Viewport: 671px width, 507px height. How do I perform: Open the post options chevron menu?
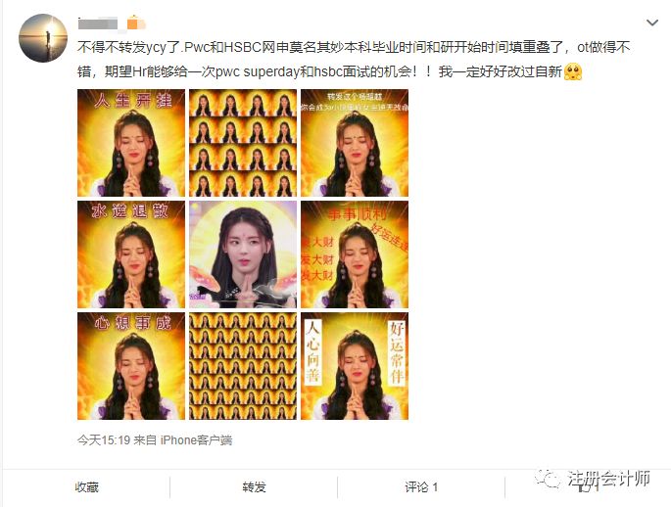click(651, 23)
